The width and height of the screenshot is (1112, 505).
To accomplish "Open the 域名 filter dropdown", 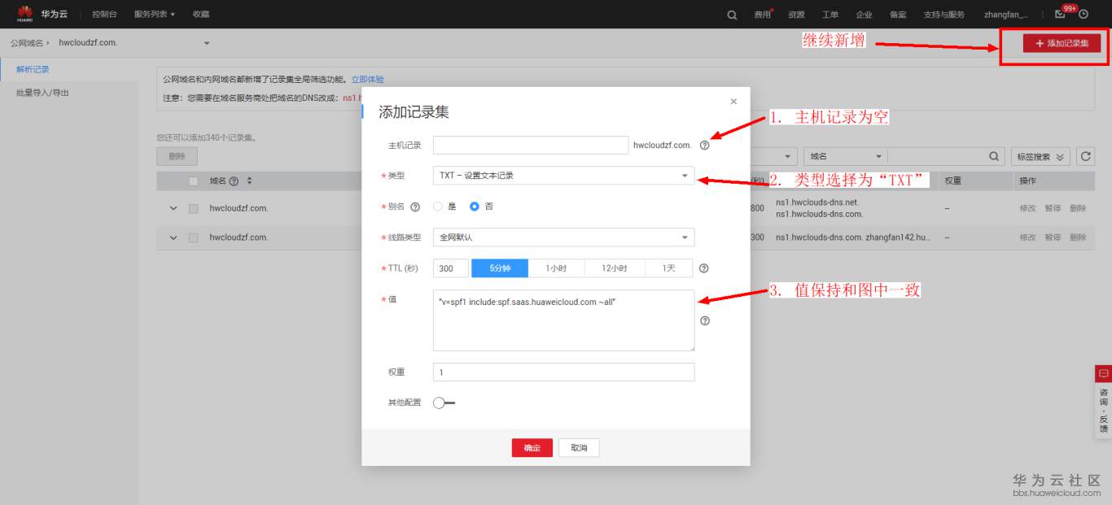I will click(x=845, y=156).
